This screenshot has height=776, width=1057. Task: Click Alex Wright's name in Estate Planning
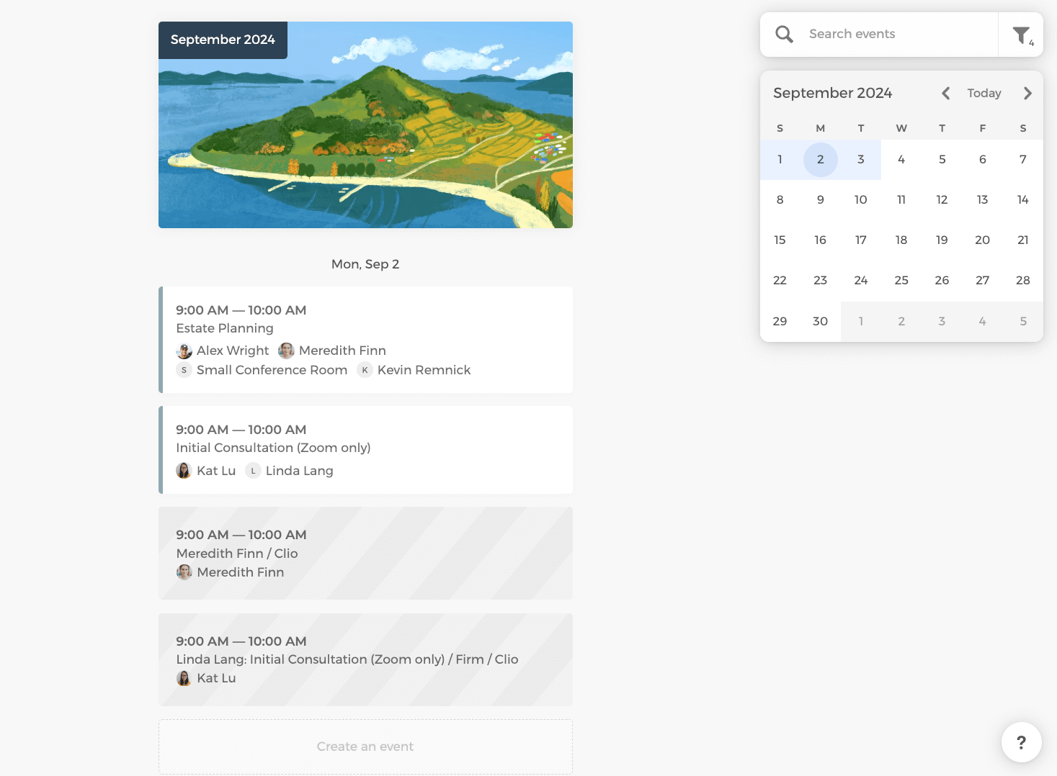coord(233,351)
